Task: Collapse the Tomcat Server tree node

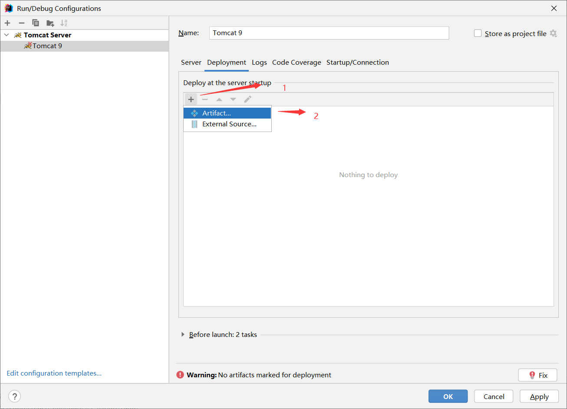Action: pyautogui.click(x=6, y=35)
